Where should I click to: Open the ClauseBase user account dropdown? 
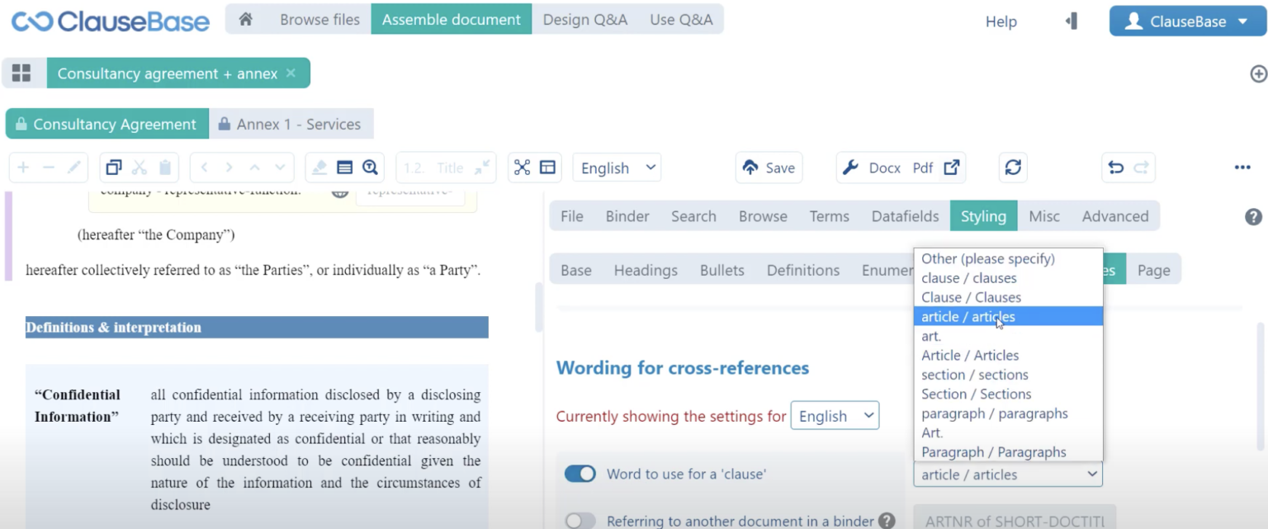(x=1187, y=21)
